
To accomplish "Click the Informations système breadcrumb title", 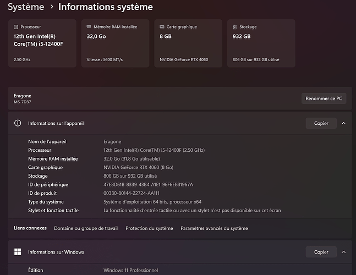I will pos(106,7).
